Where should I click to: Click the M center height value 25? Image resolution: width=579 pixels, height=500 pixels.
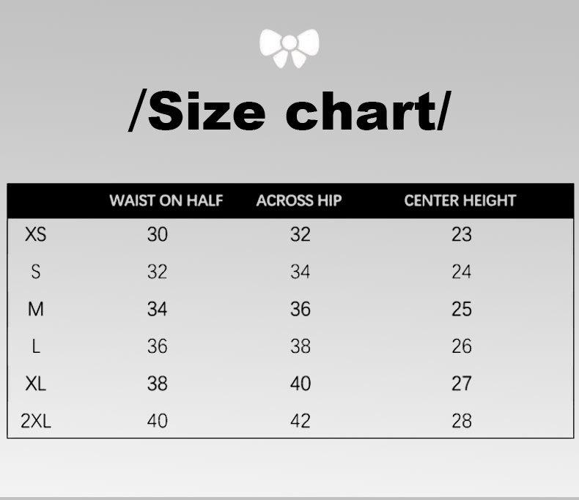tap(462, 310)
